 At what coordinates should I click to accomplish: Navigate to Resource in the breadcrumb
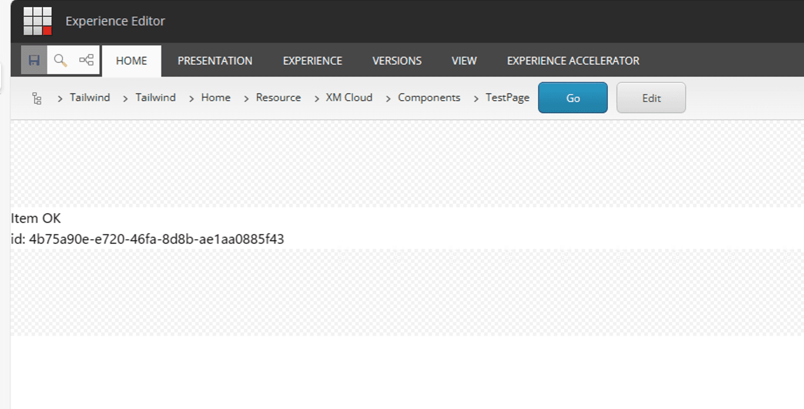(x=278, y=97)
